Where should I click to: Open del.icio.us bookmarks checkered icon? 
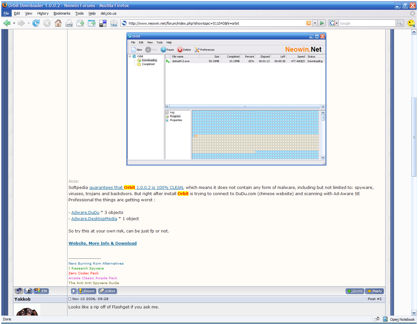103,23
